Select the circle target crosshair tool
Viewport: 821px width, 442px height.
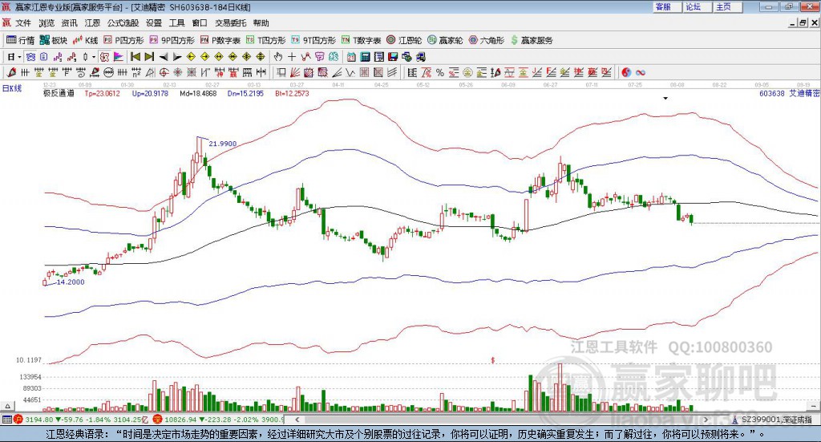[x=164, y=73]
